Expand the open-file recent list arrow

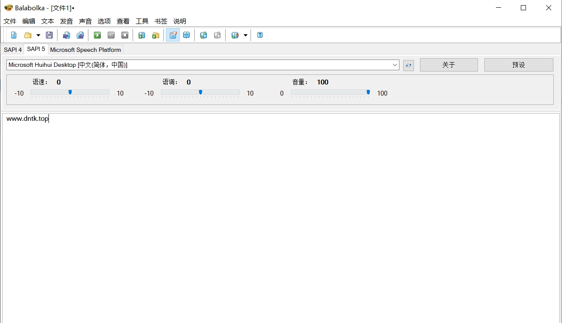click(38, 35)
